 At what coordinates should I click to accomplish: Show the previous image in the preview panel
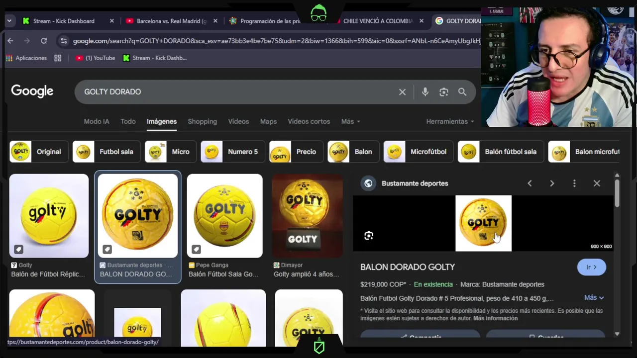[x=530, y=183]
